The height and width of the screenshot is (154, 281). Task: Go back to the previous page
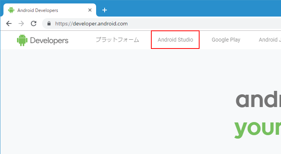[x=9, y=23]
